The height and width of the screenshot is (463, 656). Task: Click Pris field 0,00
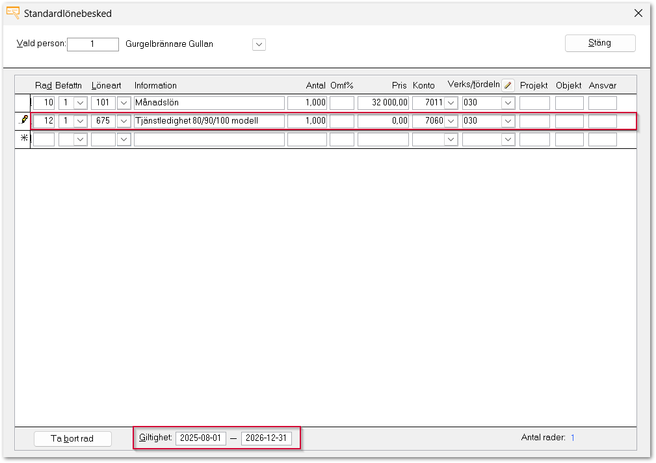(383, 121)
